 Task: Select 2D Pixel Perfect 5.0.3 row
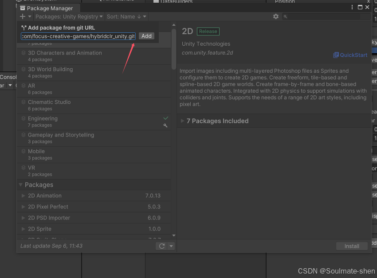[94, 207]
